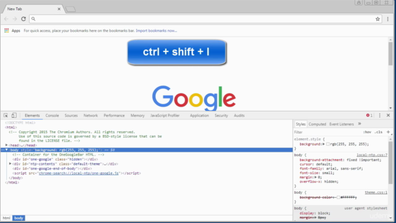The width and height of the screenshot is (396, 223).
Task: Select the one-google-end-of-body div row
Action: (x=52, y=168)
